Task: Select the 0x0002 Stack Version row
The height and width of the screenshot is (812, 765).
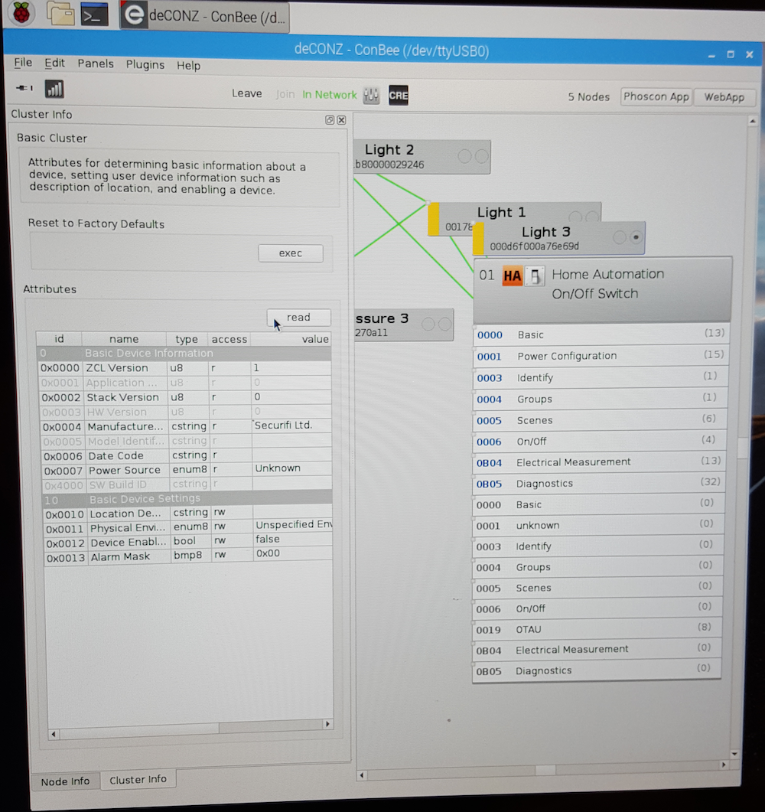Action: pyautogui.click(x=185, y=397)
